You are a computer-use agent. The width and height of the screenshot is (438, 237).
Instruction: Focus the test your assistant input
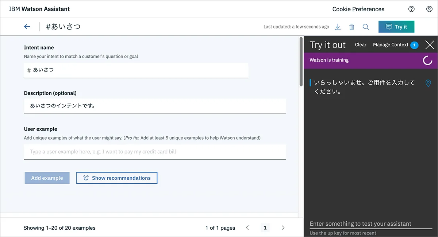point(371,224)
